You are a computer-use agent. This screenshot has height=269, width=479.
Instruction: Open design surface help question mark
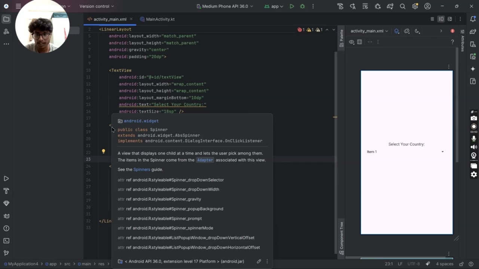(452, 42)
